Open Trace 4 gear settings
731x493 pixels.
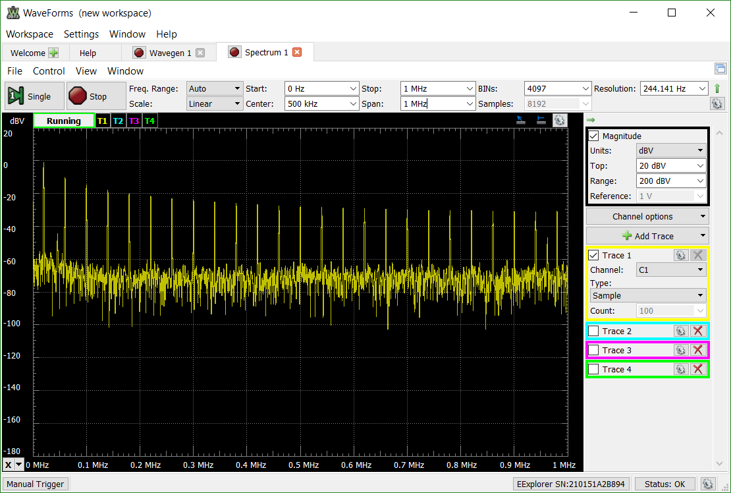(681, 369)
